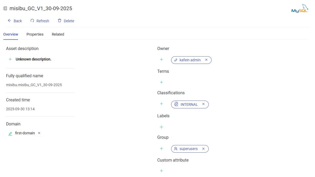Open the Related tab
315x177 pixels.
pyautogui.click(x=58, y=34)
